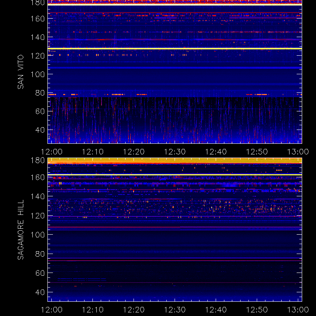The image size is (316, 316).
Task: Click 12:30 time label under San Vito plot
Action: [175, 152]
